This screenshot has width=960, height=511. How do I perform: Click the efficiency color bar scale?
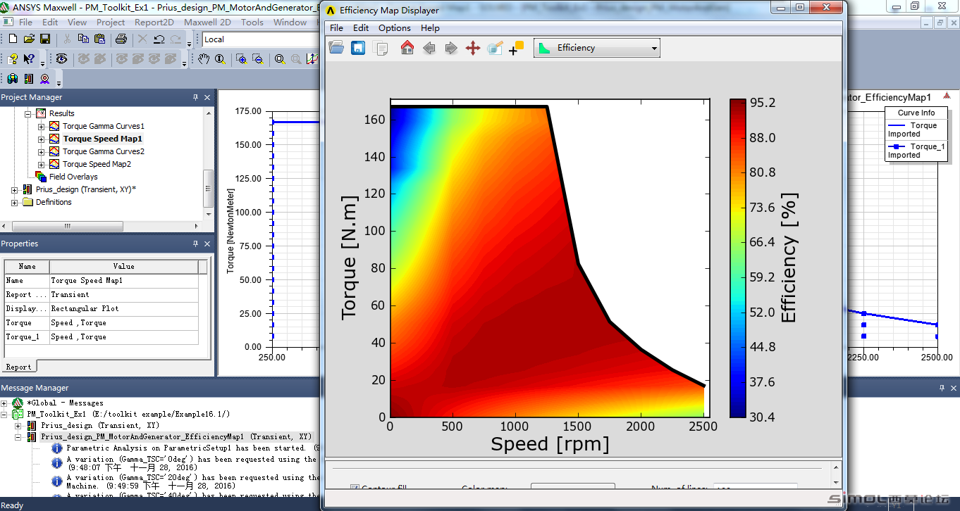738,258
